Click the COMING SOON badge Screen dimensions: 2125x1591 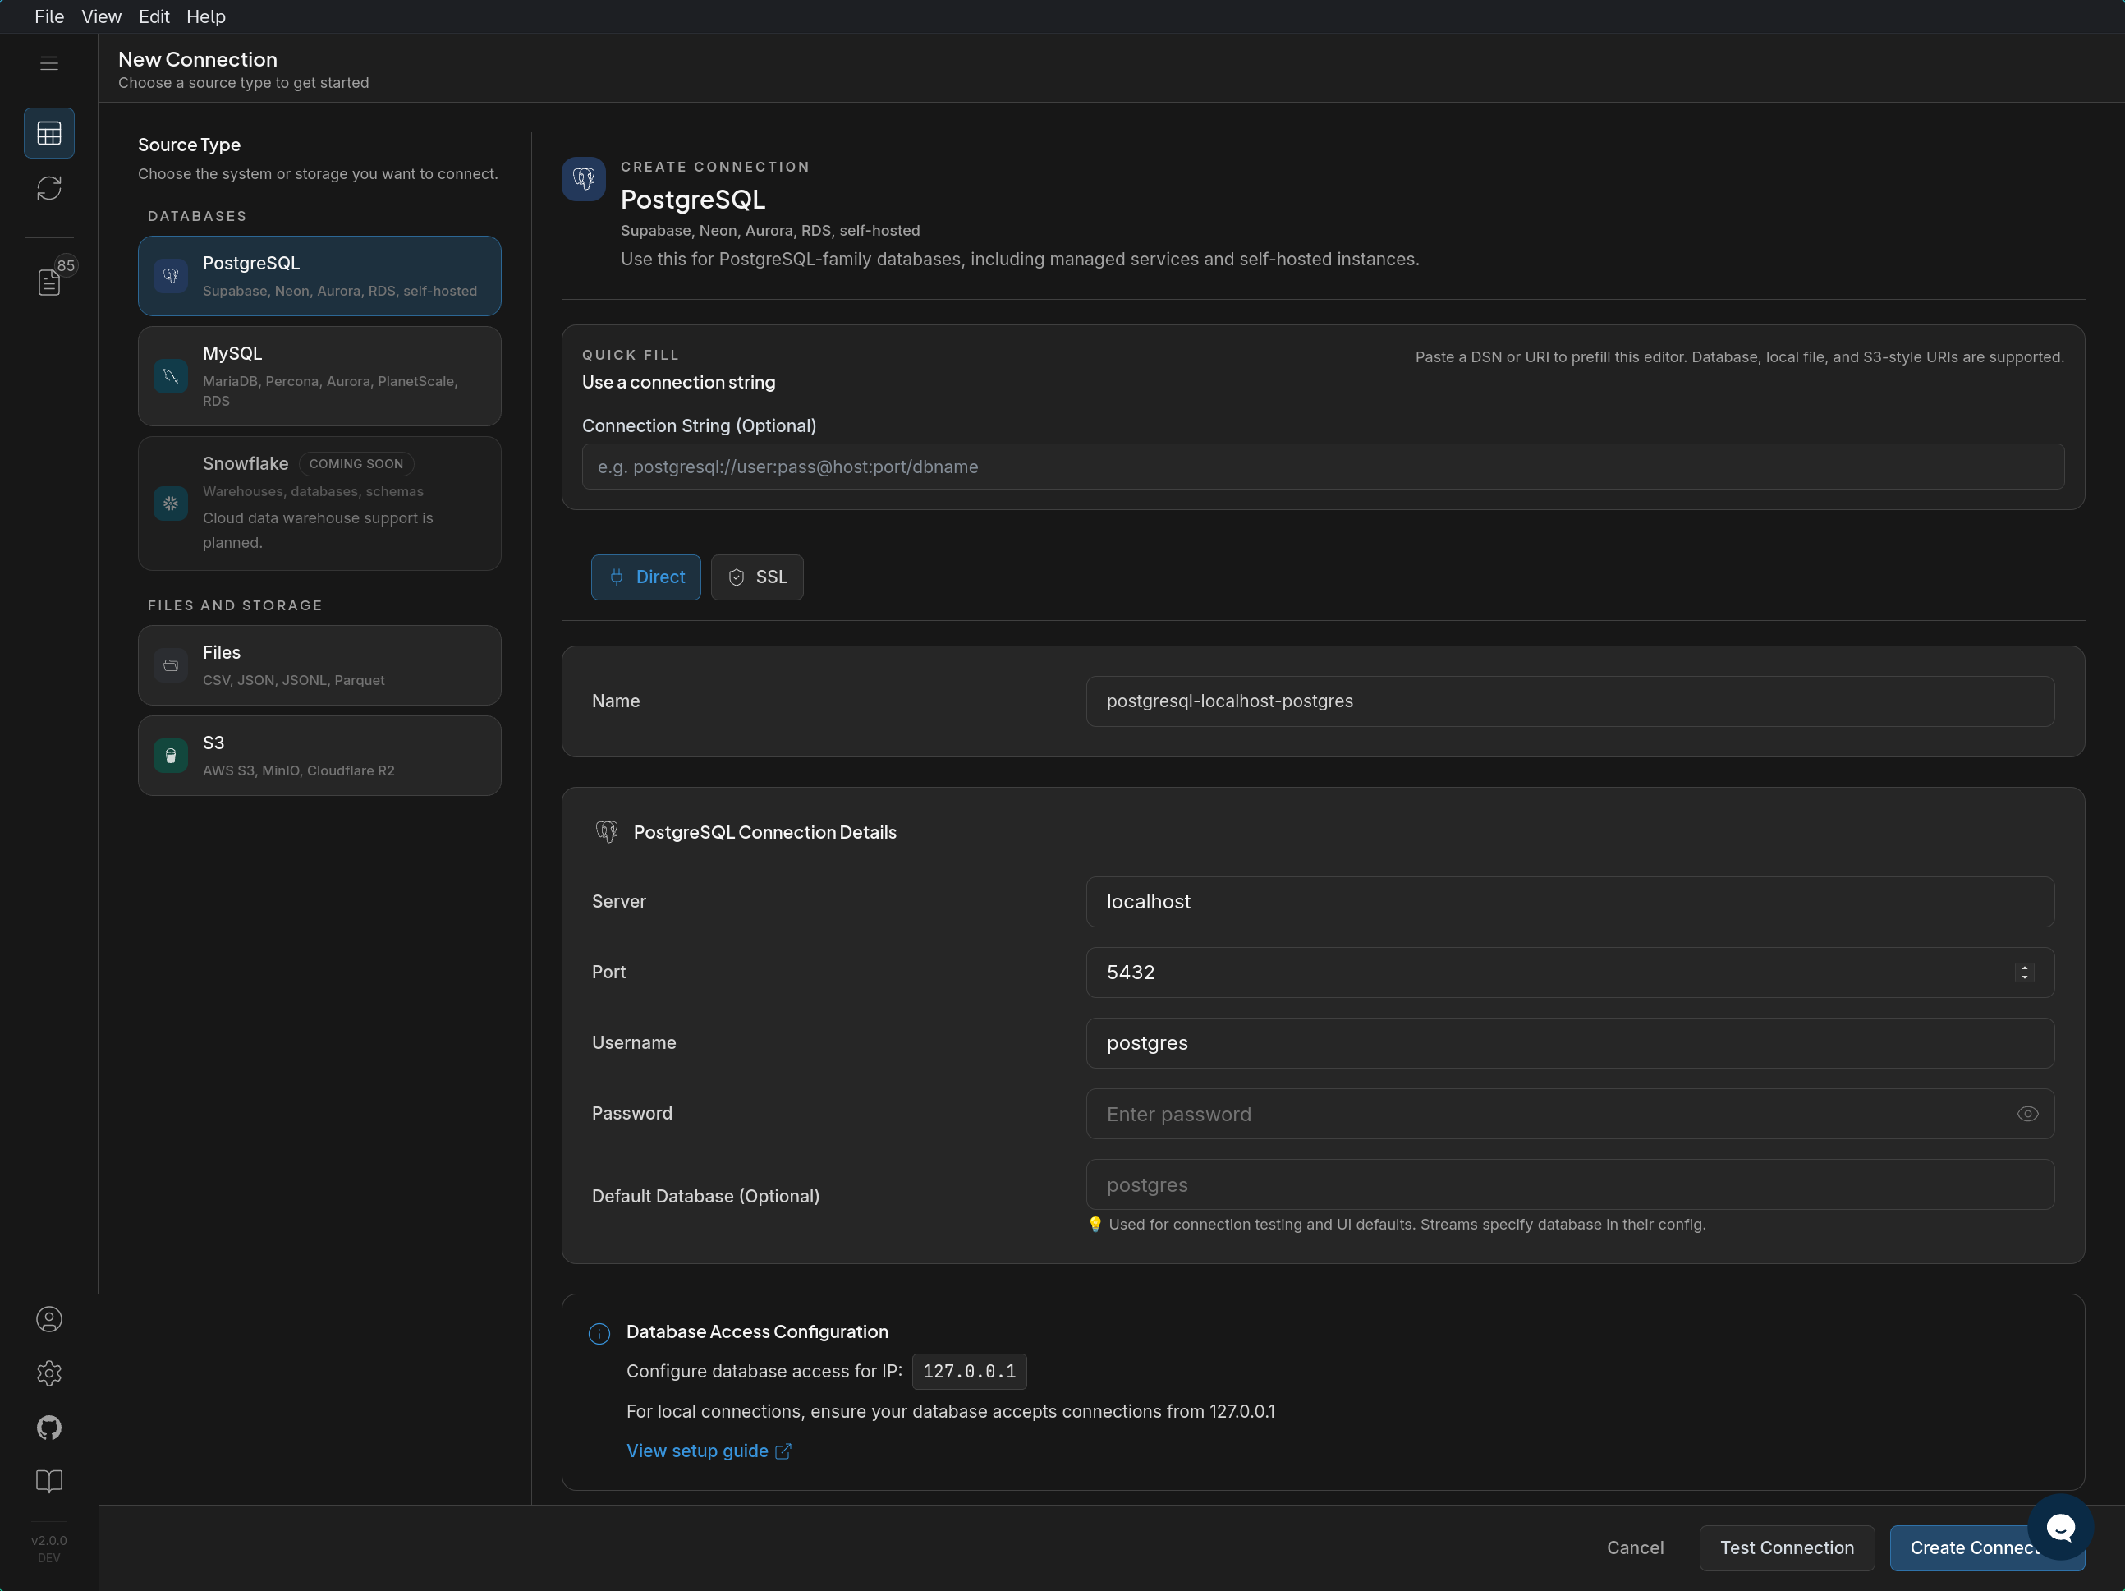point(356,464)
